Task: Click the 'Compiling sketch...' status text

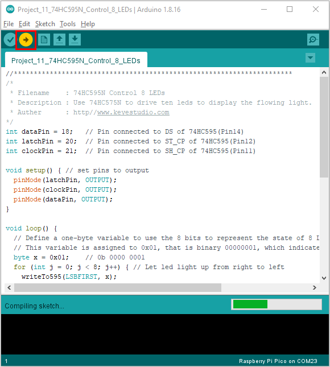Action: pos(34,306)
